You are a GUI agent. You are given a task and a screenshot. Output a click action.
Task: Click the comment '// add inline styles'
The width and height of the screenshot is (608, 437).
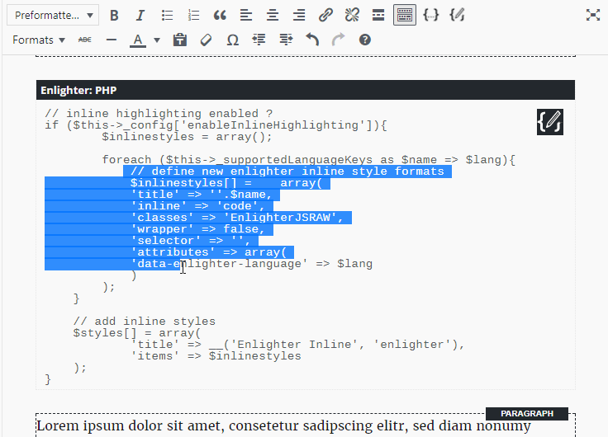(145, 322)
